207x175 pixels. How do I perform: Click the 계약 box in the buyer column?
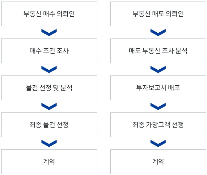point(49,162)
